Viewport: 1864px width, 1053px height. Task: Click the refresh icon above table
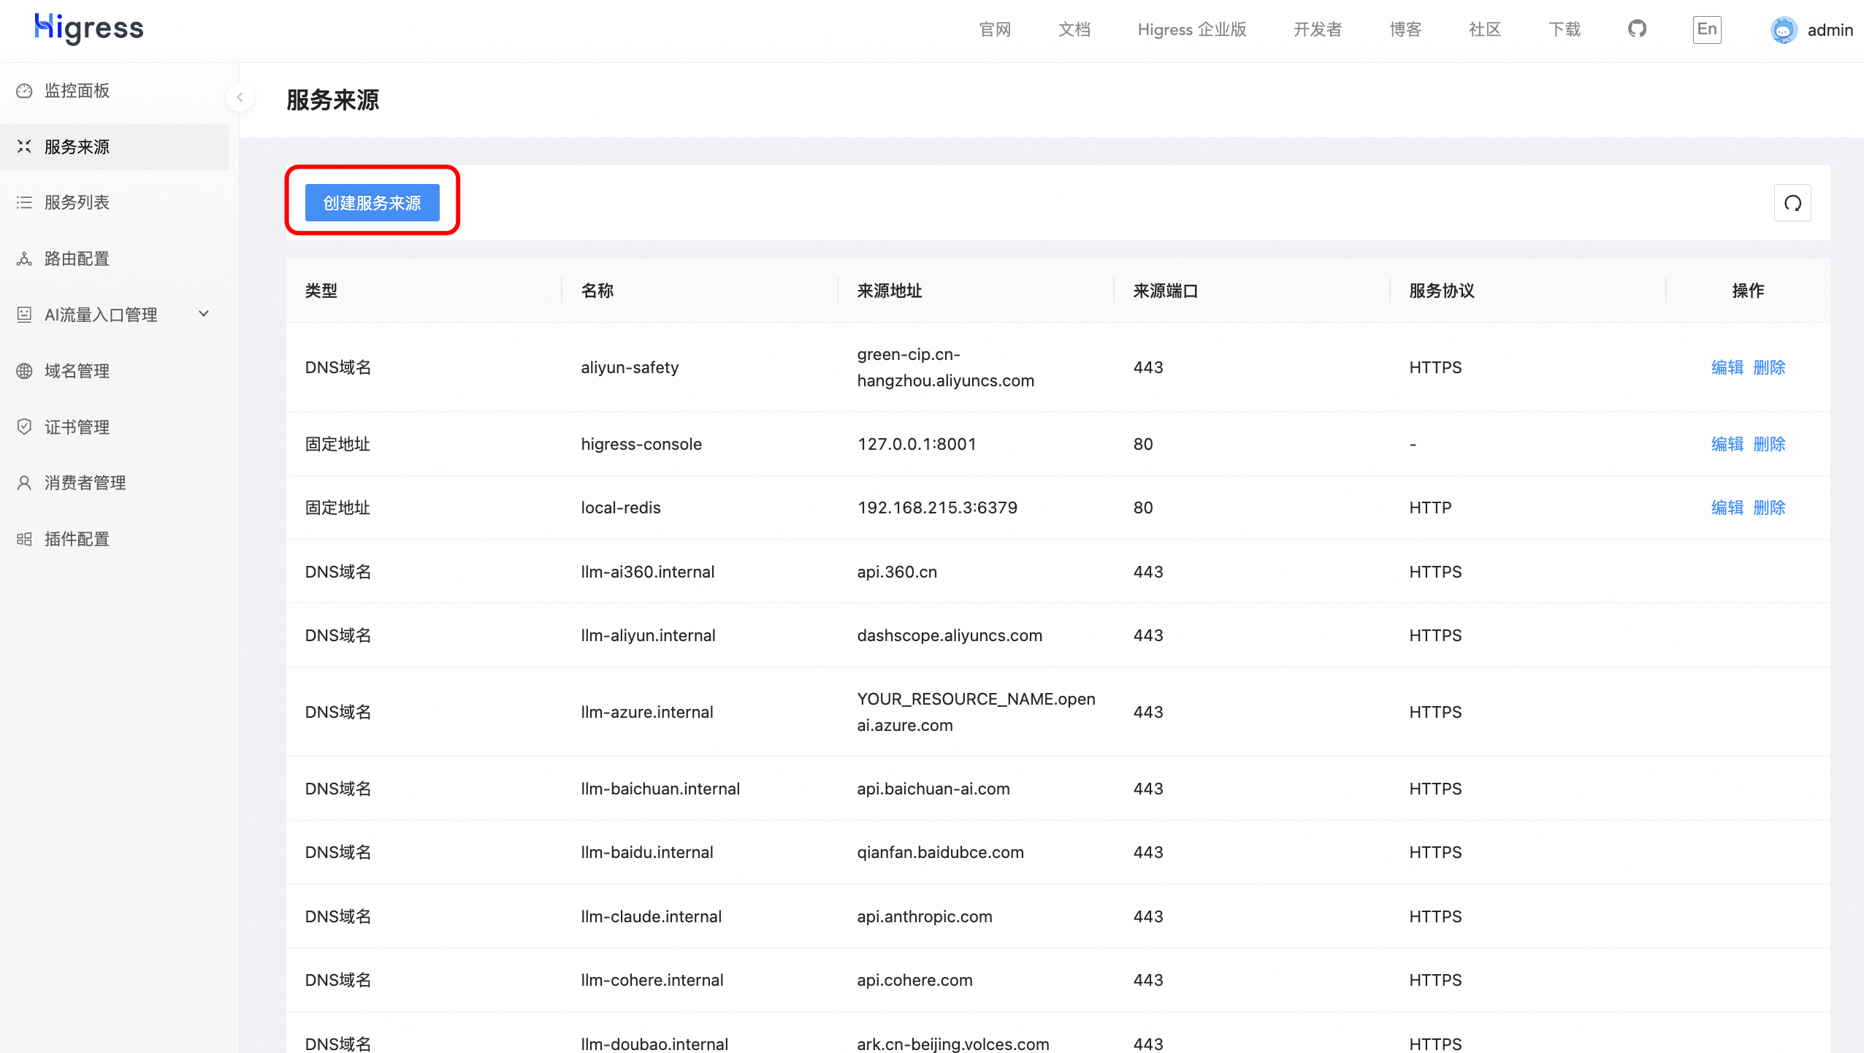point(1792,203)
